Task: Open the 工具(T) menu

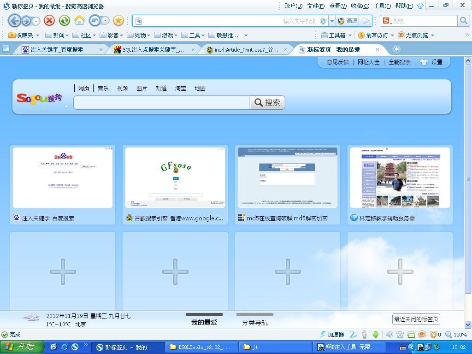Action: click(x=382, y=6)
